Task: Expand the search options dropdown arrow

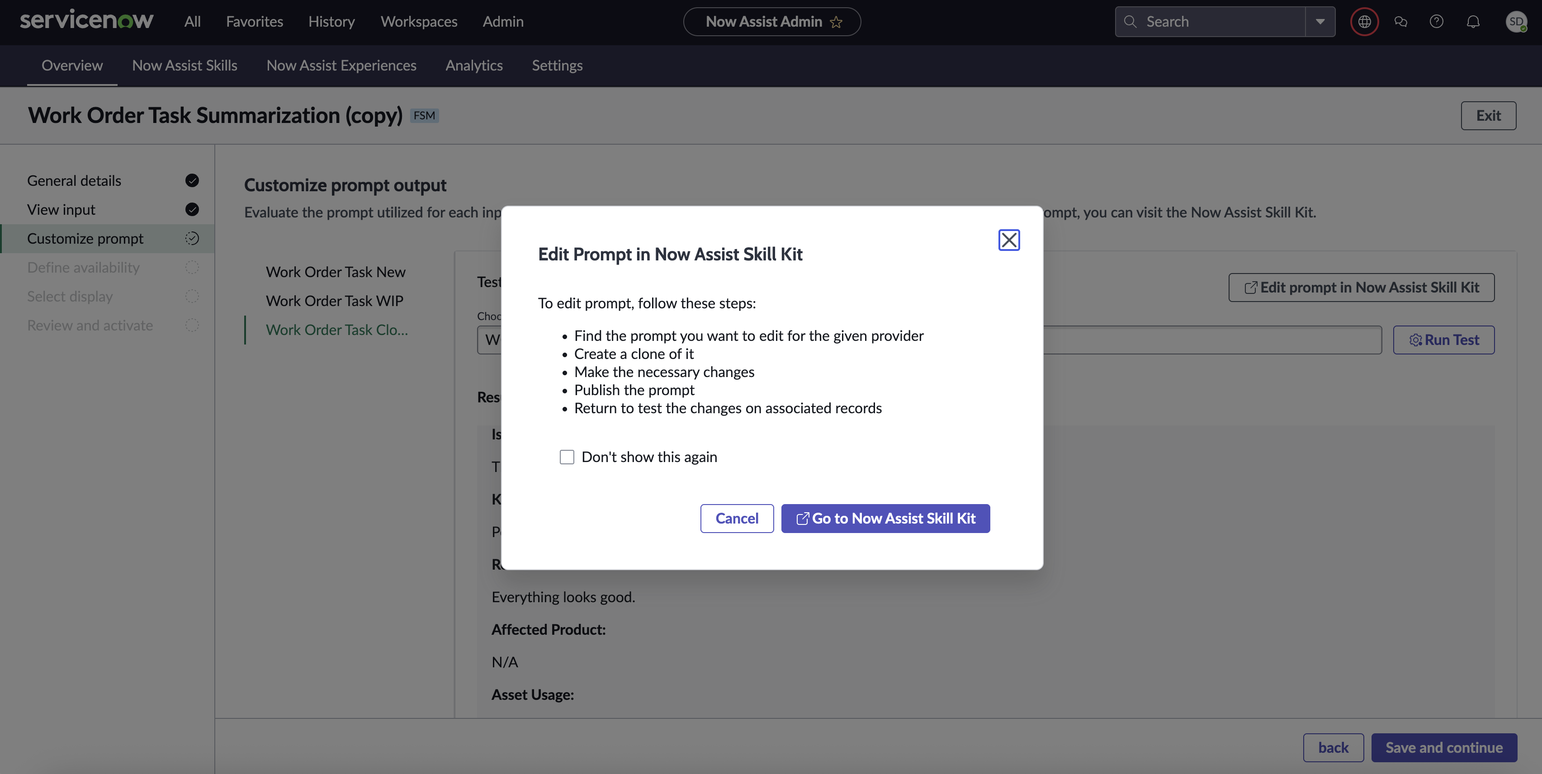Action: click(x=1320, y=22)
